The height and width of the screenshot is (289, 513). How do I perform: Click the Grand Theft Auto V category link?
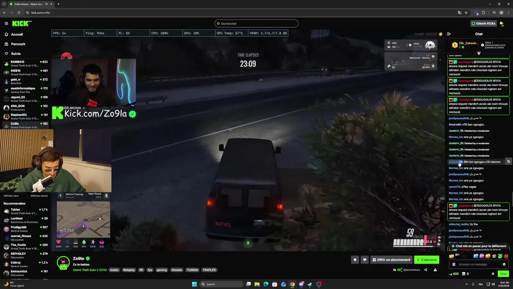90,270
